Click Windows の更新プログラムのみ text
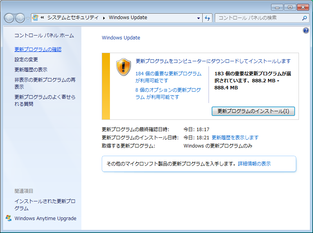 click(218, 146)
